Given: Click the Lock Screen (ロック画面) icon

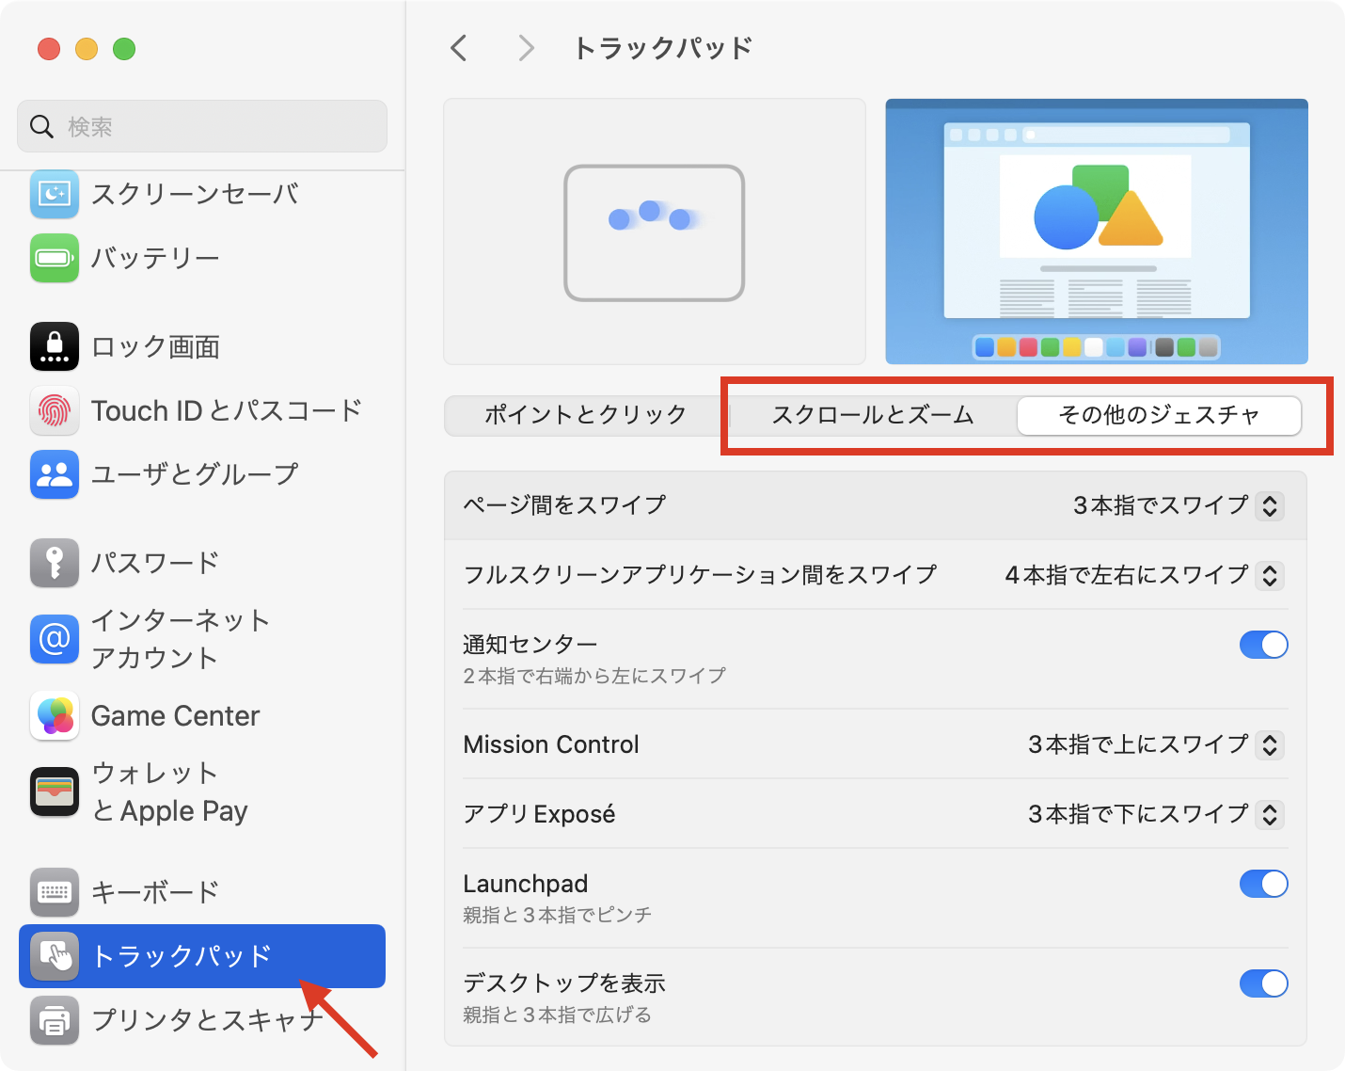Looking at the screenshot, I should tap(55, 346).
